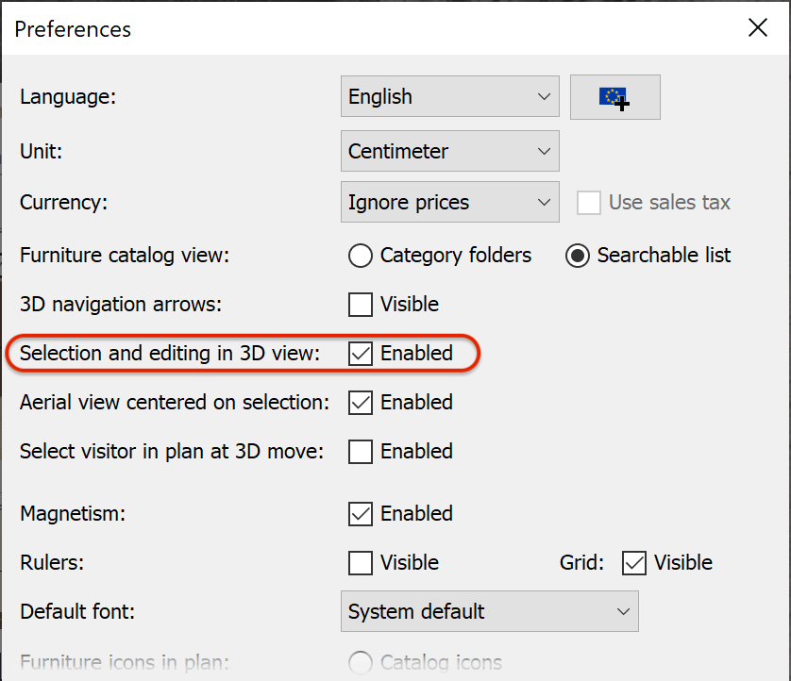Click the Language dropdown arrow

[x=545, y=96]
